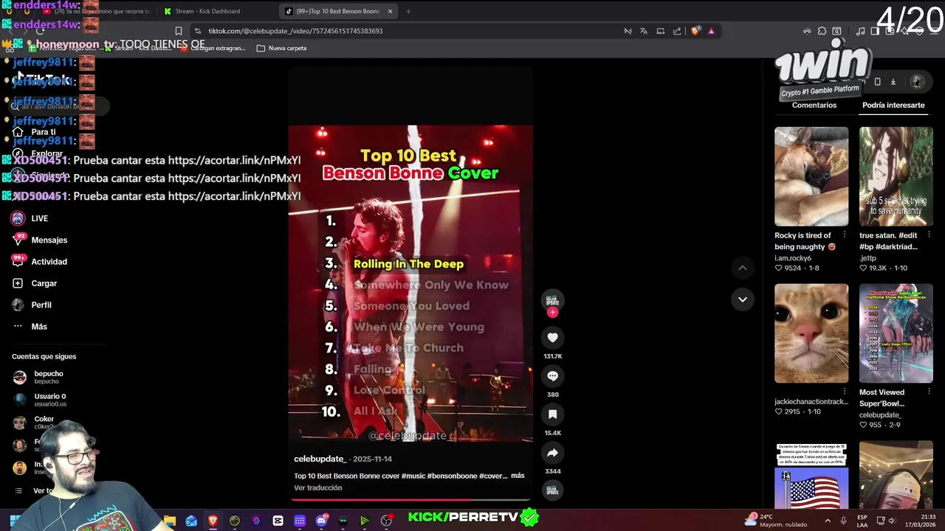Open a new browser tab
Image resolution: width=945 pixels, height=531 pixels.
pyautogui.click(x=408, y=11)
